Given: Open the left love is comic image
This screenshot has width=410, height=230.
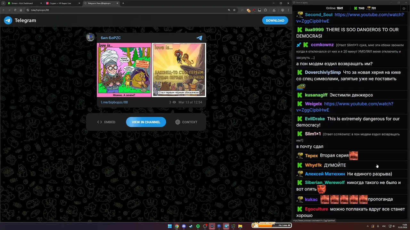Looking at the screenshot, I should (124, 70).
